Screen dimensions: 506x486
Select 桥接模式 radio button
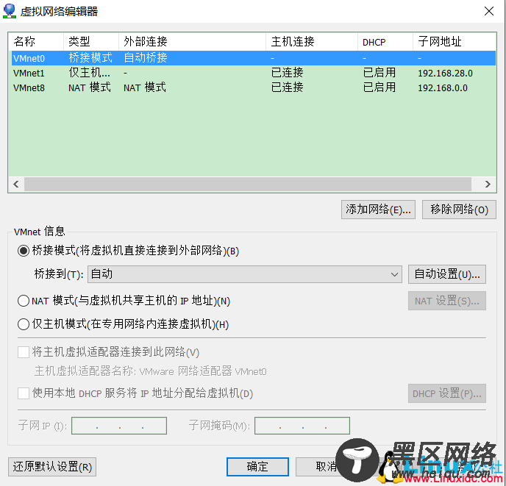[24, 251]
